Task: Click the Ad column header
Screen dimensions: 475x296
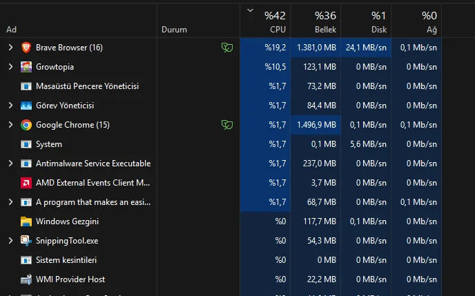Action: tap(12, 30)
